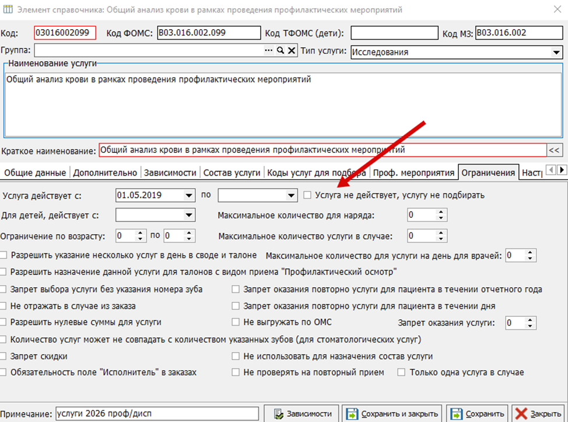Open 'Состав услуги' tab
The height and width of the screenshot is (422, 568).
coord(232,173)
